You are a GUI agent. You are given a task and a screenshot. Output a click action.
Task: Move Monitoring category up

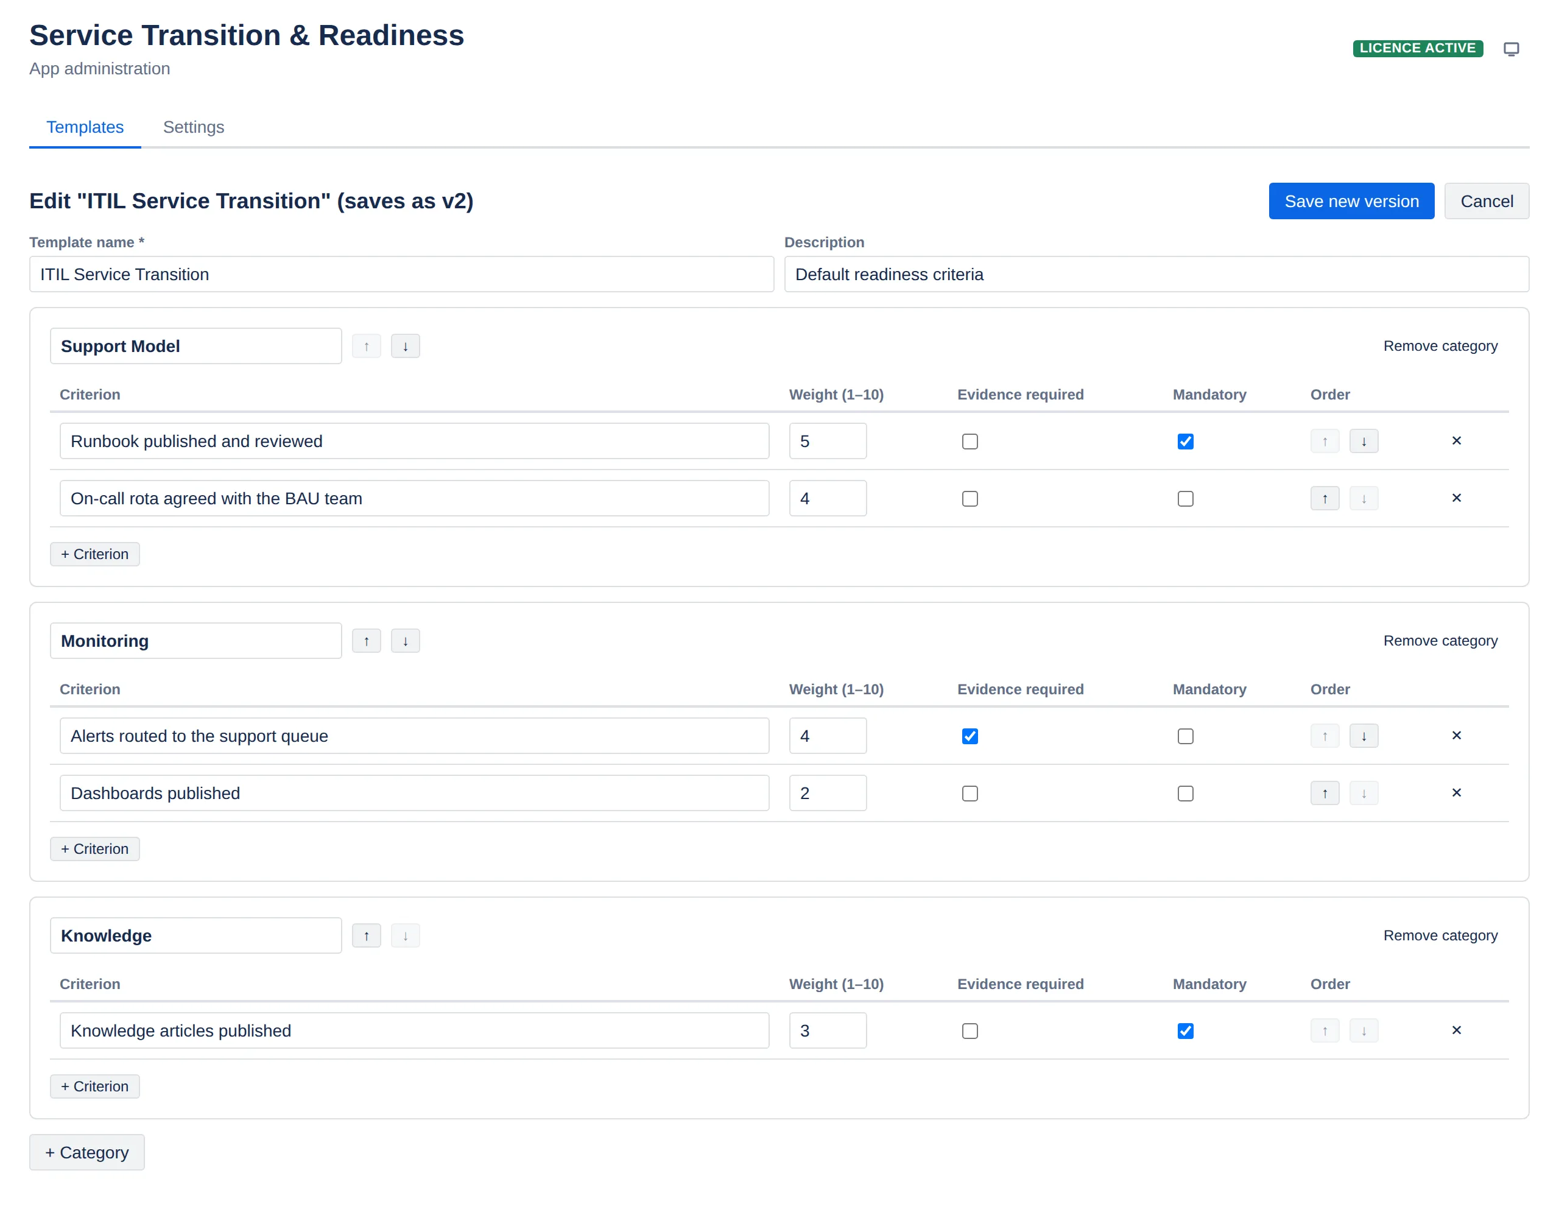click(x=366, y=641)
